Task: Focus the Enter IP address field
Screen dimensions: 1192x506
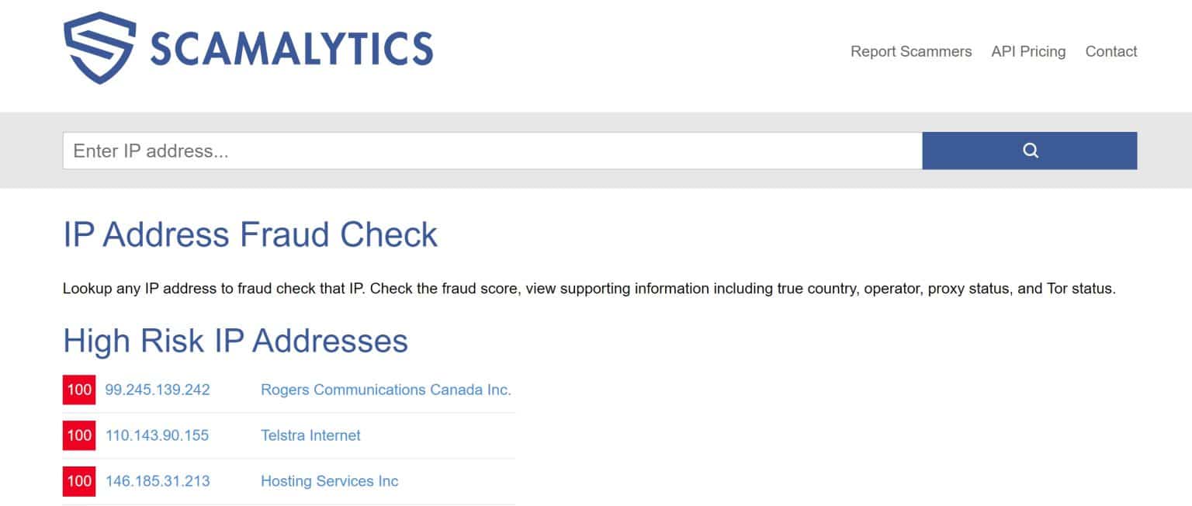Action: 492,151
